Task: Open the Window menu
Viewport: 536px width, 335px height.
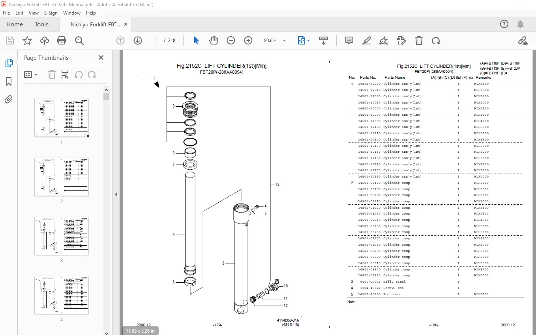Action: click(x=72, y=13)
